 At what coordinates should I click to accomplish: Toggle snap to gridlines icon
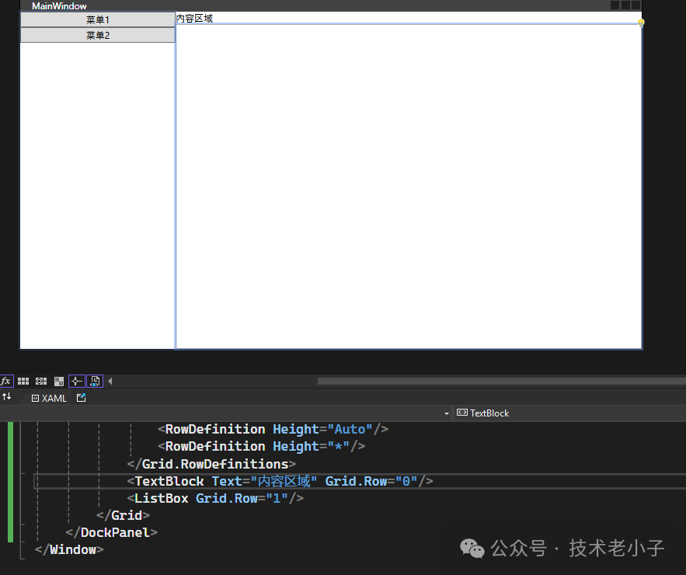pyautogui.click(x=41, y=381)
